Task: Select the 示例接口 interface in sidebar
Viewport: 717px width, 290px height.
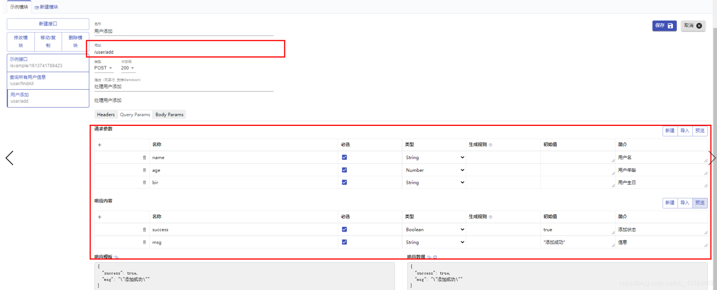Action: [x=48, y=63]
